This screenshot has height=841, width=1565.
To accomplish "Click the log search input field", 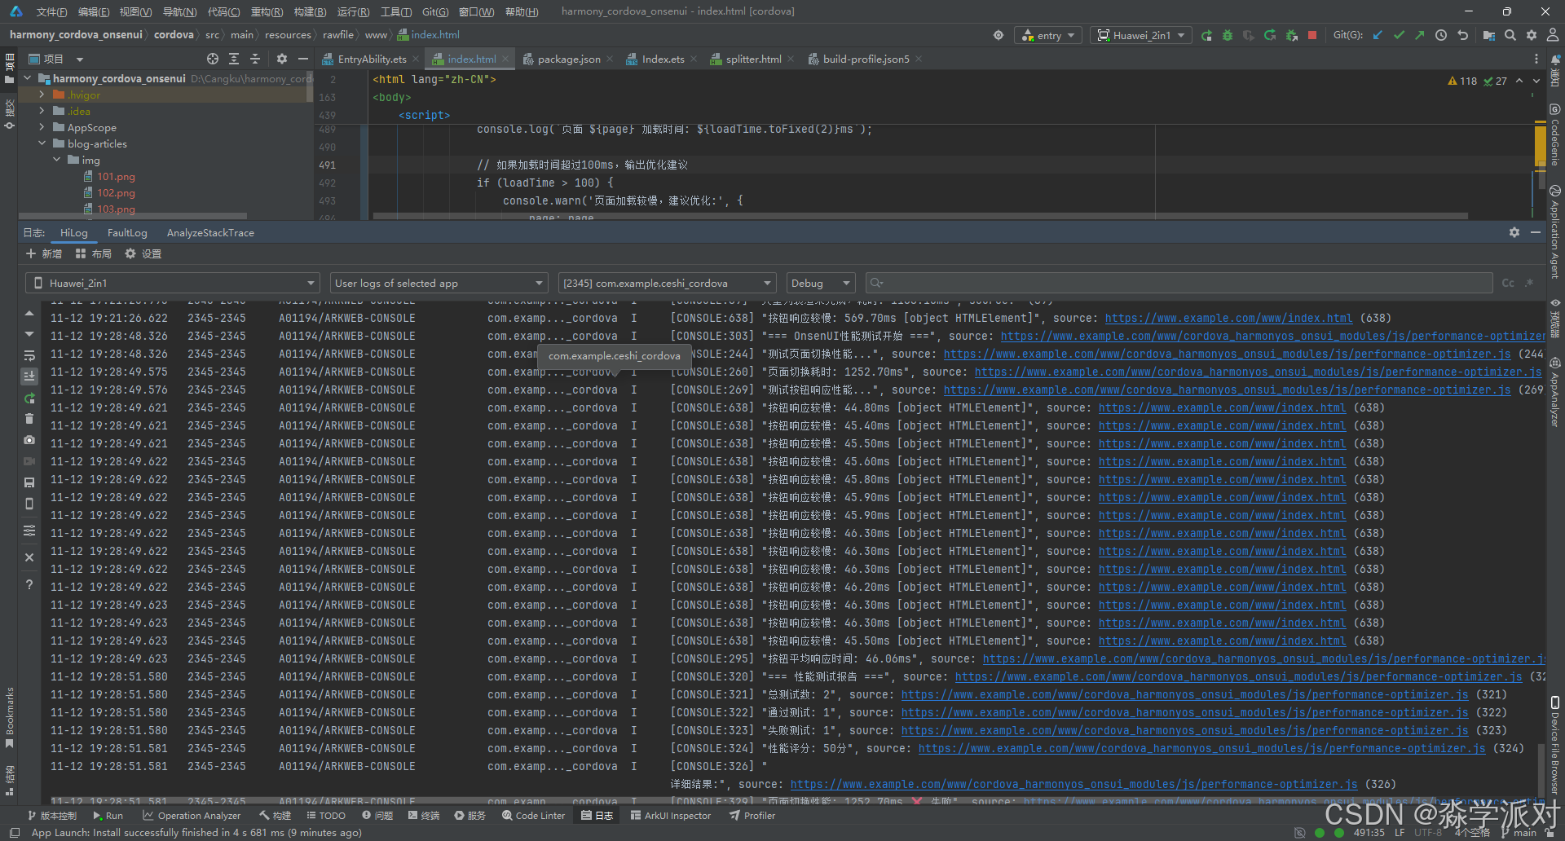I will click(1179, 283).
